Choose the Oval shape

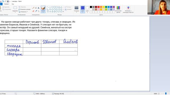point(52,7)
